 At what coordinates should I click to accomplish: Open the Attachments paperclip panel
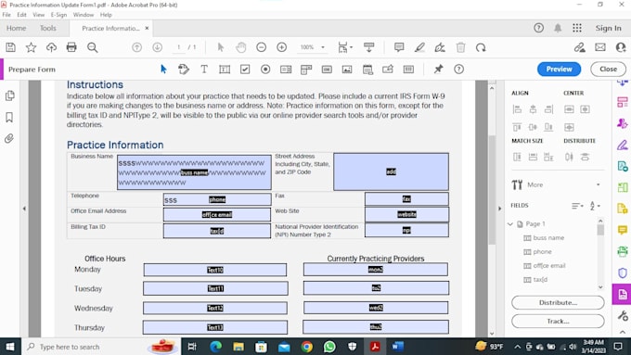click(9, 139)
